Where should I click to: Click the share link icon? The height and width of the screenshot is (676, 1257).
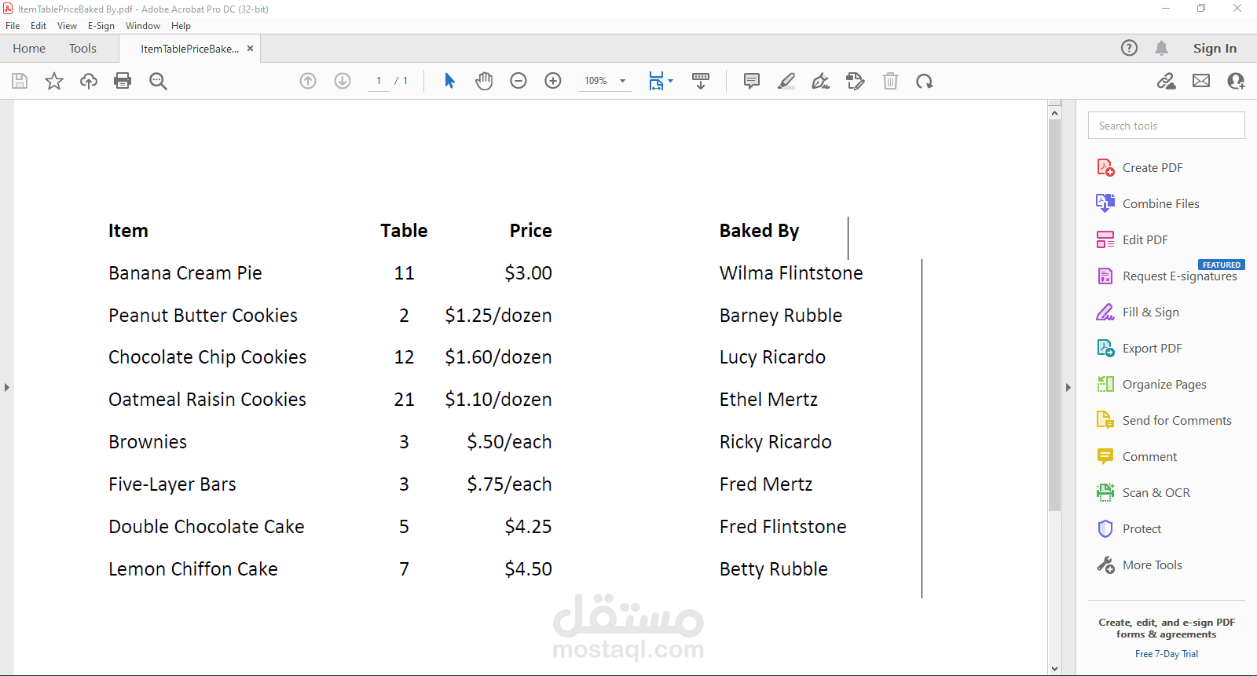tap(1167, 81)
